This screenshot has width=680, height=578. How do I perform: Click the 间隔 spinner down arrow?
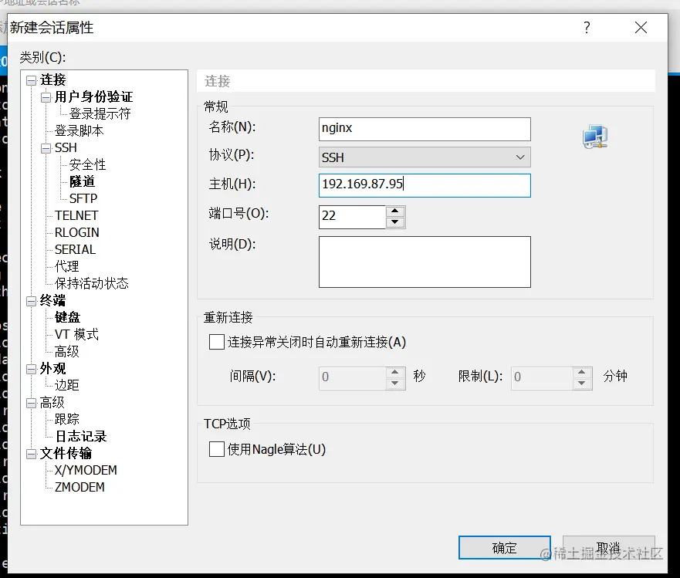395,384
